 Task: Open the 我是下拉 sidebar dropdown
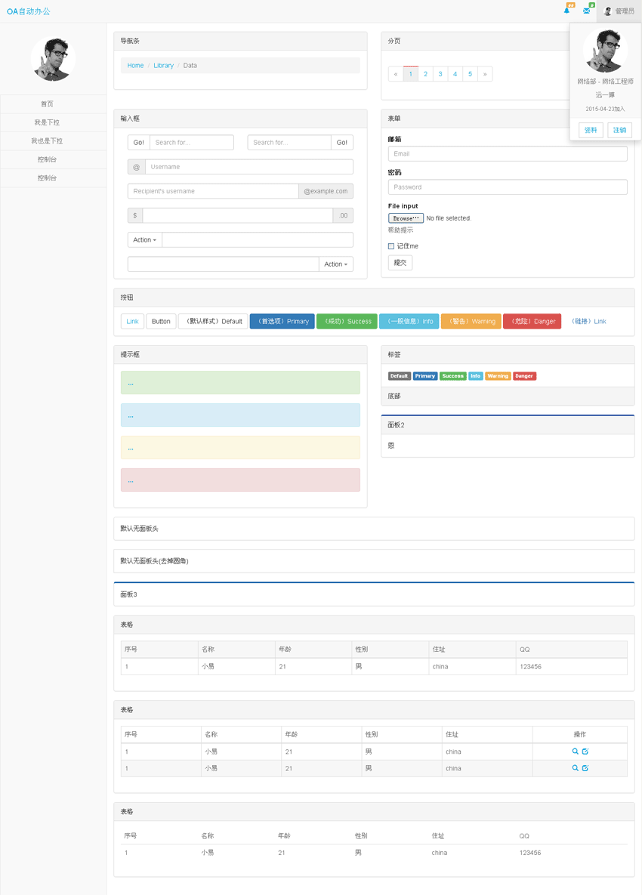click(x=47, y=122)
